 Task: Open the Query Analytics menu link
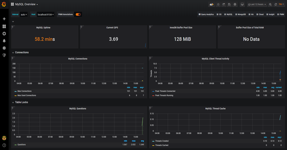click(x=206, y=14)
